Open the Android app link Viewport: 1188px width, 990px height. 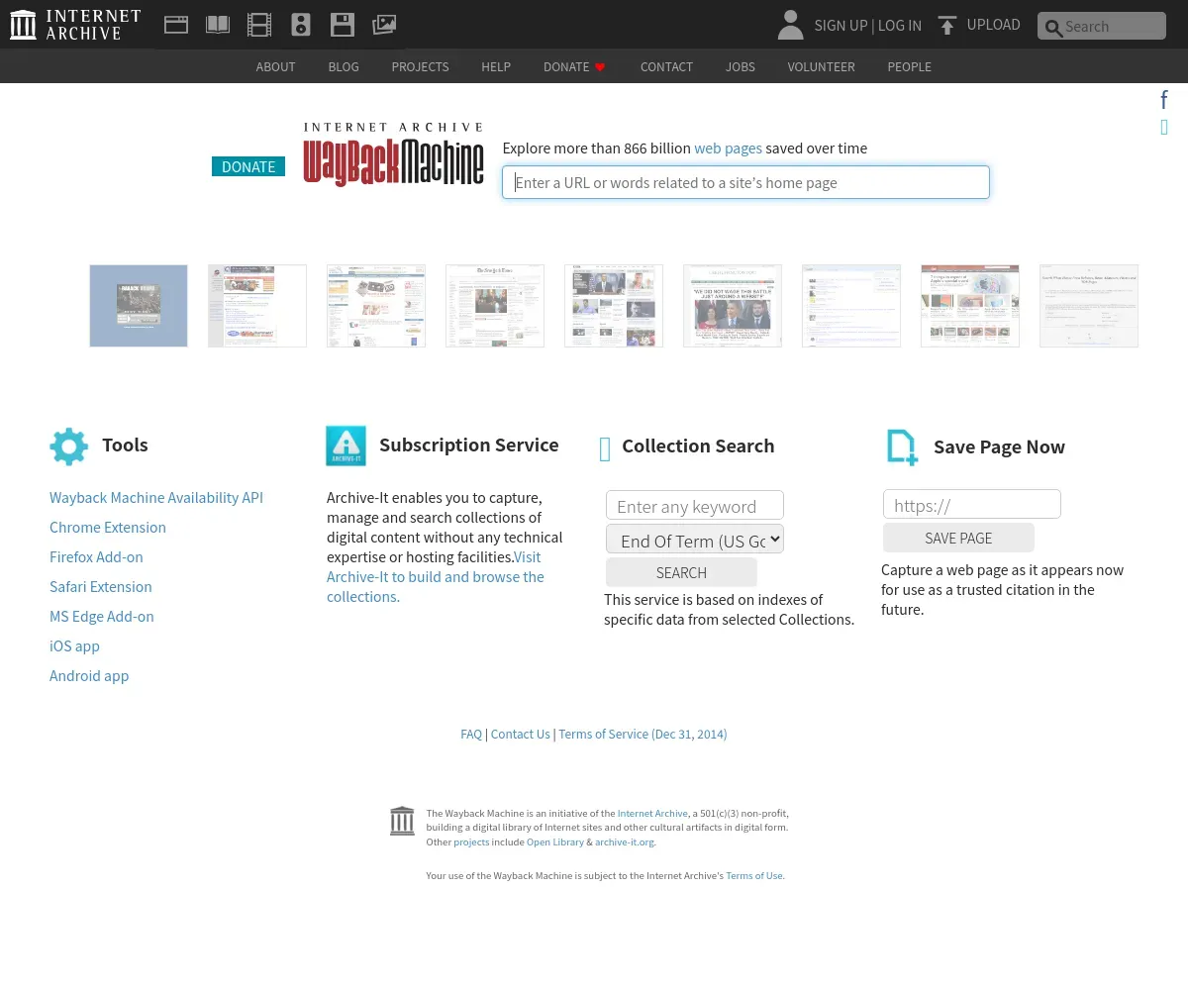[89, 676]
